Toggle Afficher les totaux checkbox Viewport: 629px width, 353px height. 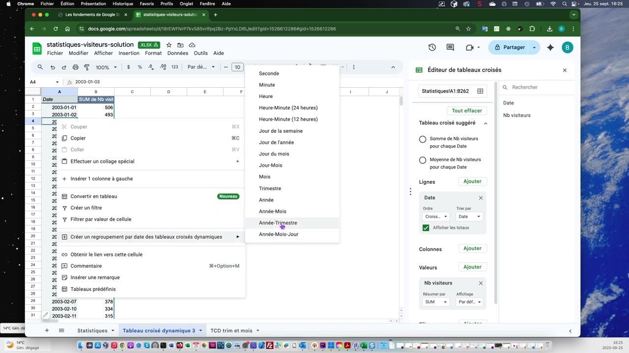click(x=426, y=227)
